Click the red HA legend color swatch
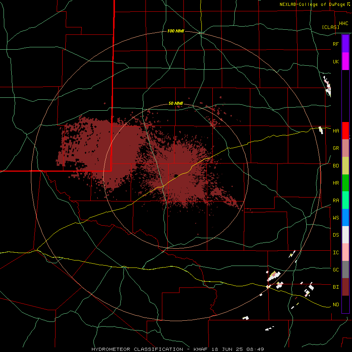 [x=345, y=131]
